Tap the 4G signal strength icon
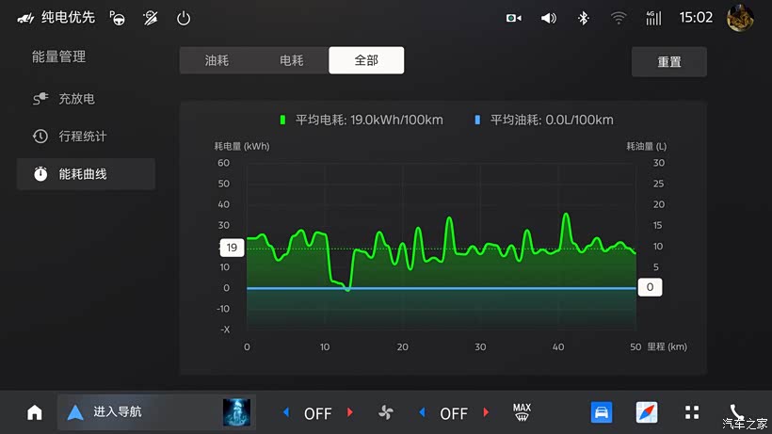The image size is (772, 434). (653, 18)
